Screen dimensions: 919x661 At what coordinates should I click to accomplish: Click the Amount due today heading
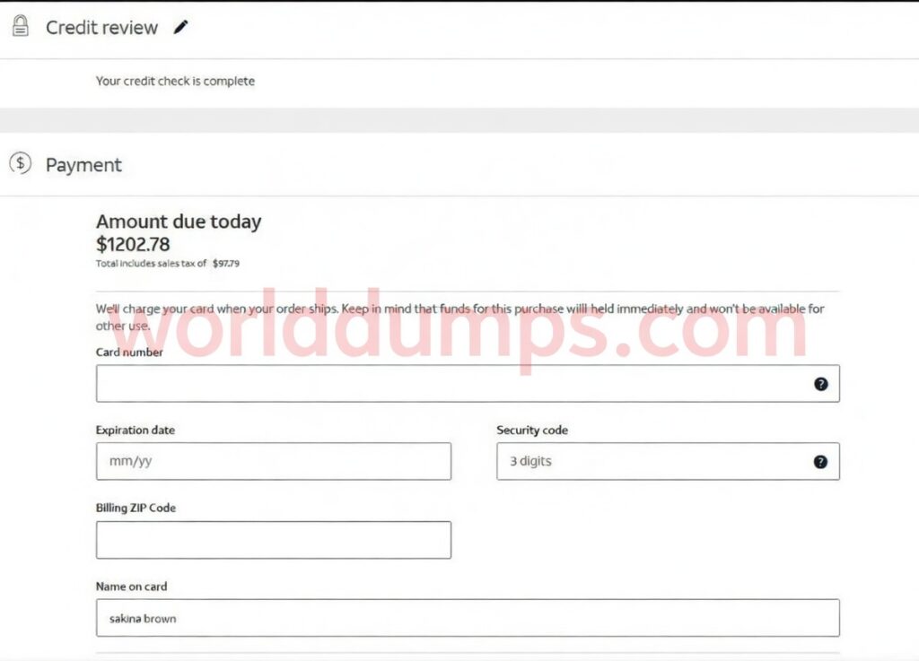coord(179,222)
